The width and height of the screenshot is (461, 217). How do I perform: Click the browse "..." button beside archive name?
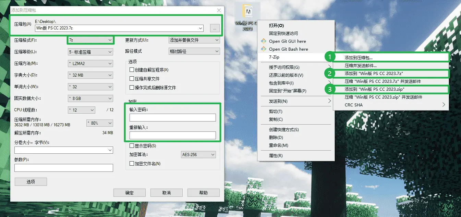click(x=215, y=28)
